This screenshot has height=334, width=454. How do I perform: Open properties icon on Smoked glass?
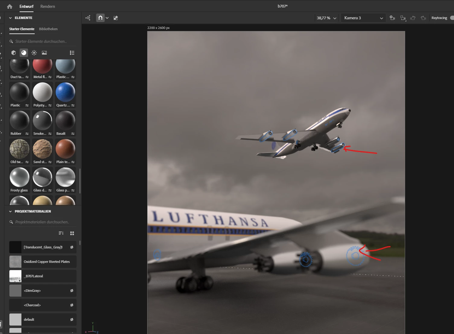point(50,134)
